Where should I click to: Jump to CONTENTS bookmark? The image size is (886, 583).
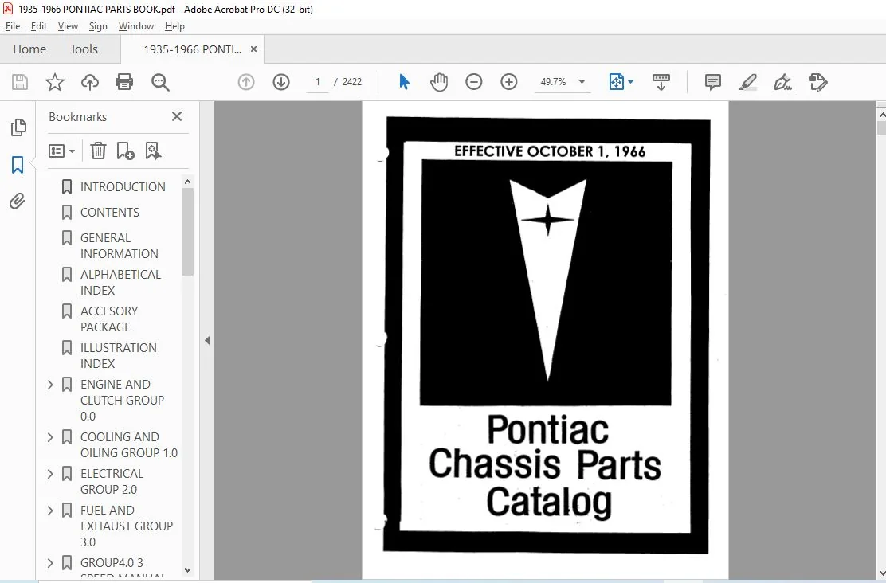coord(110,213)
